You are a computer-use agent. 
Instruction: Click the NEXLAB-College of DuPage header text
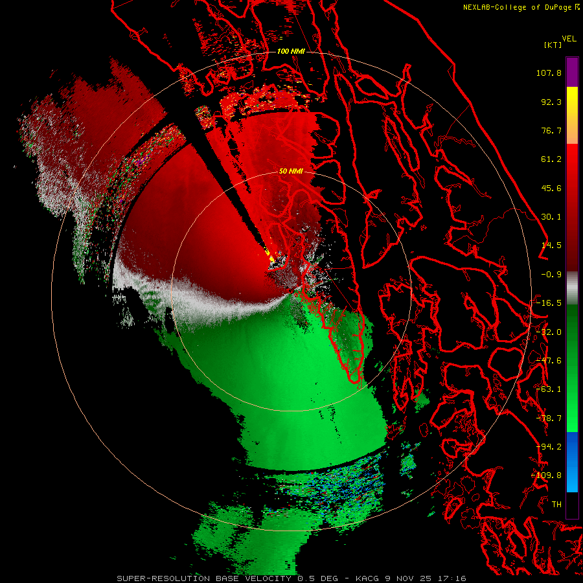pos(521,7)
